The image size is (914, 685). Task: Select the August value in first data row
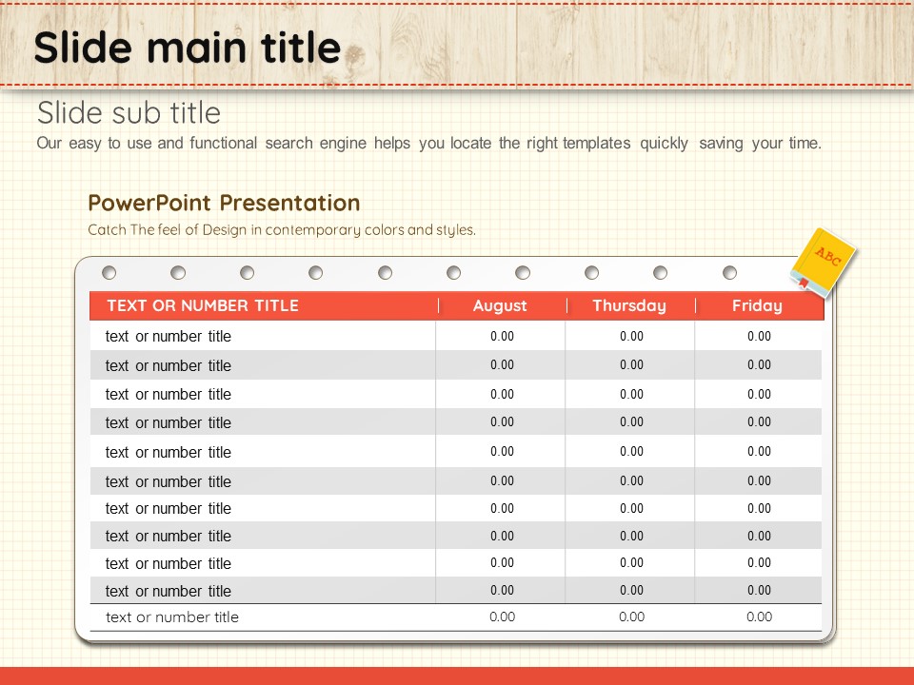click(x=502, y=337)
